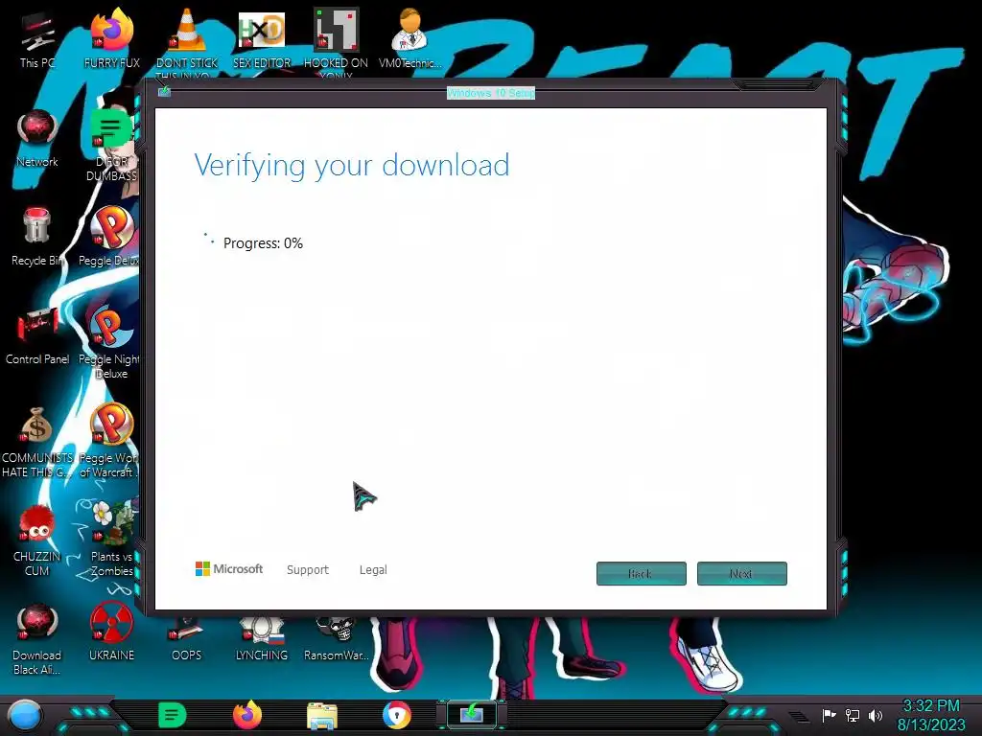This screenshot has height=736, width=982.
Task: Open the Network desktop icon
Action: (x=37, y=139)
